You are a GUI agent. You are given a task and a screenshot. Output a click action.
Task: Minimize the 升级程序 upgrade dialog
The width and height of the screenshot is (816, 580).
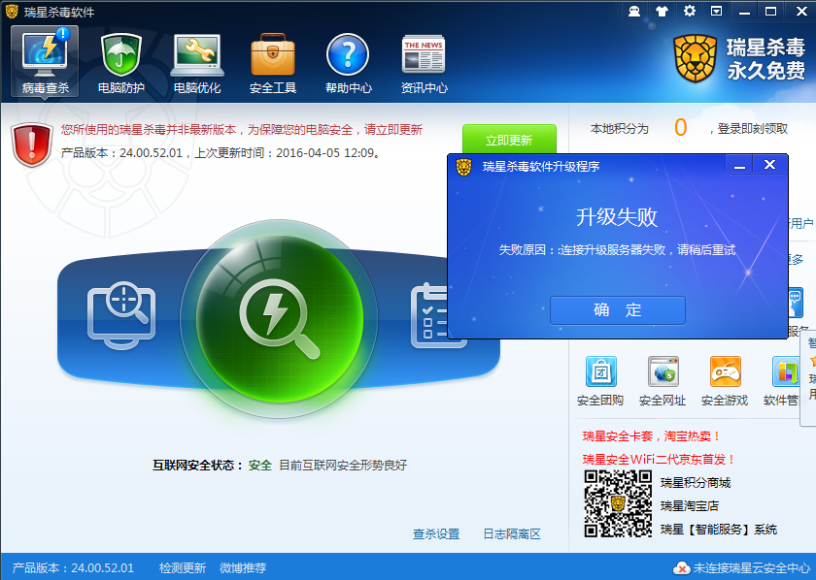tap(739, 166)
